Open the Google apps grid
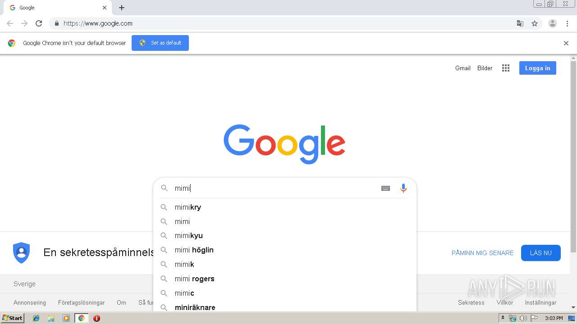 506,68
